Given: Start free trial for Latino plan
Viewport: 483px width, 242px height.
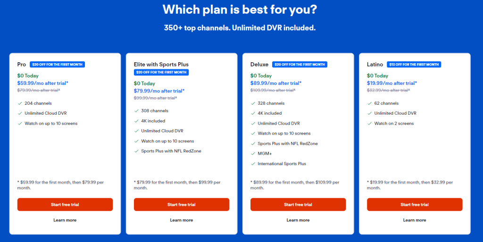Looking at the screenshot, I should pyautogui.click(x=415, y=204).
